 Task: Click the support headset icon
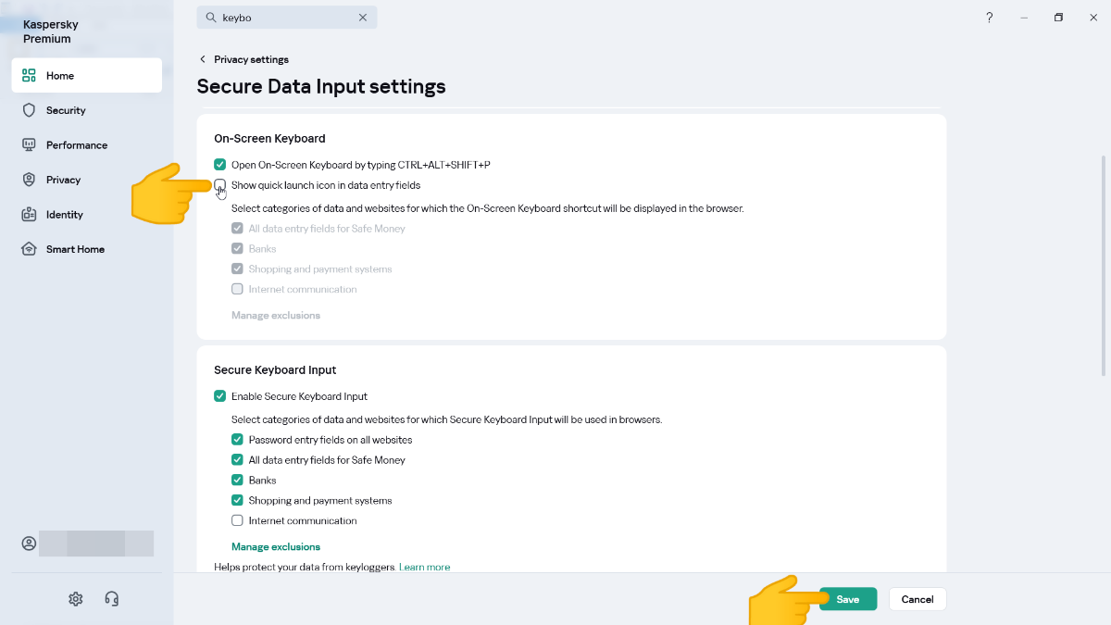pos(112,599)
